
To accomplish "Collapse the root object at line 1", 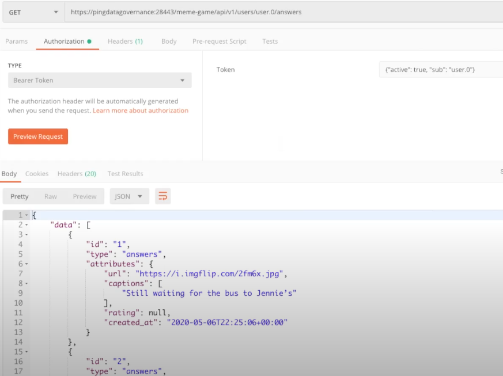I will (x=27, y=215).
